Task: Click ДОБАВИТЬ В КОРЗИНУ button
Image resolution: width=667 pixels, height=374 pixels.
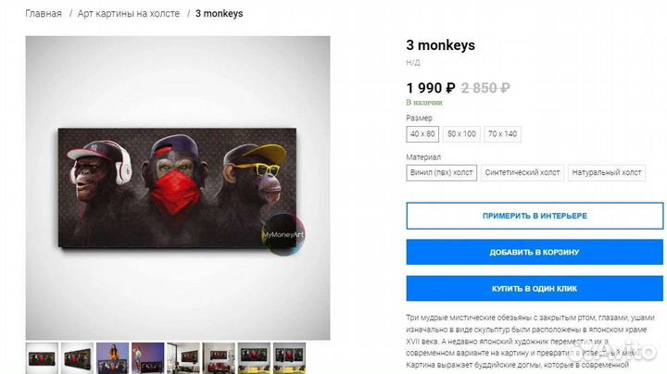Action: 535,252
